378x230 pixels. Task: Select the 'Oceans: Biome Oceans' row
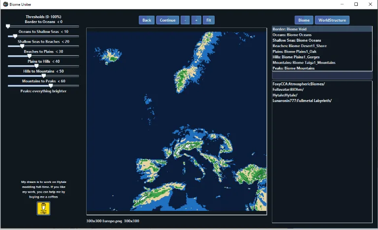pos(322,35)
